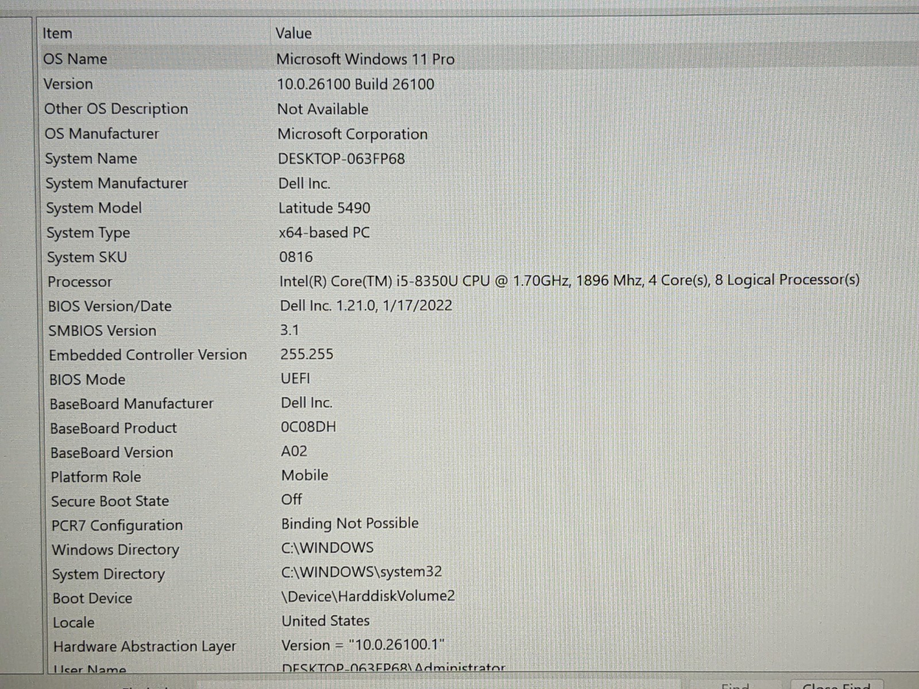
Task: Select the Version row label
Action: point(68,84)
